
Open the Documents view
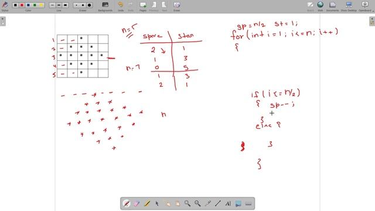point(332,6)
